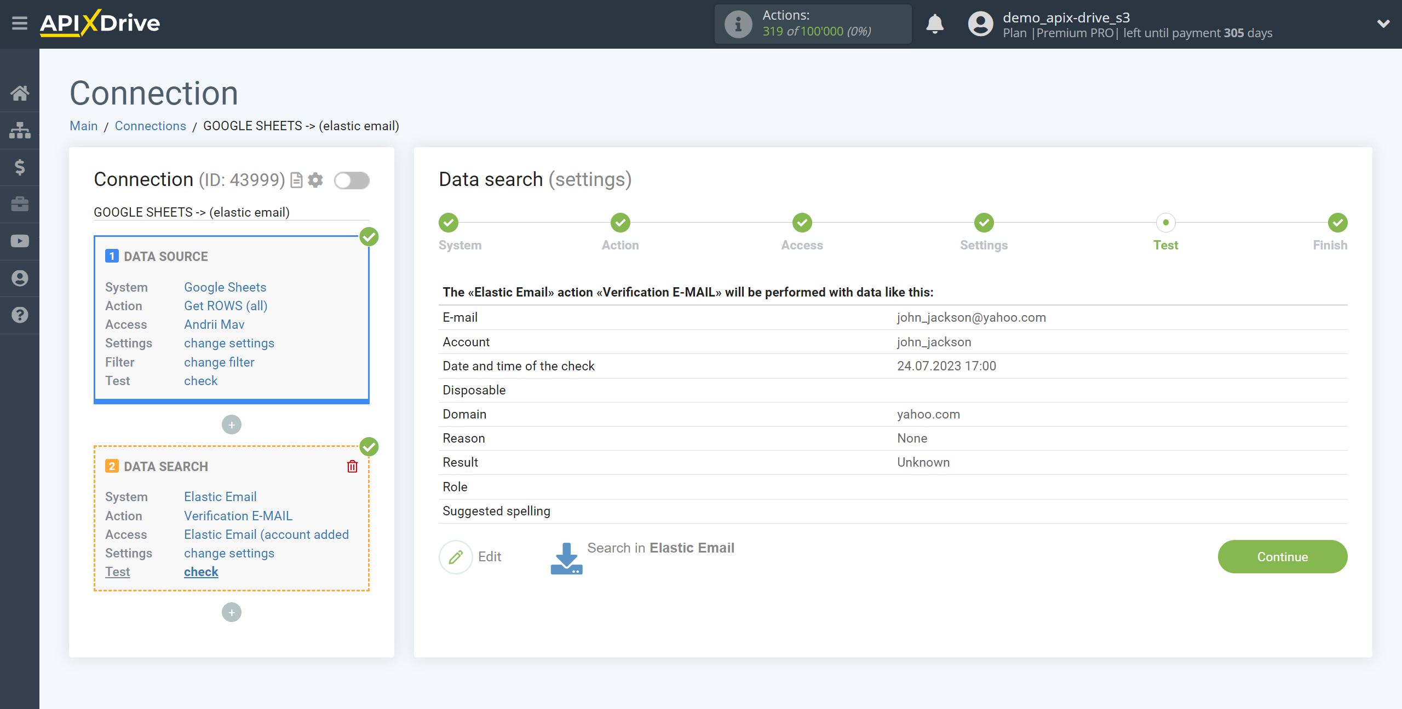Click the Result Unknown value
Image resolution: width=1402 pixels, height=709 pixels.
click(923, 462)
